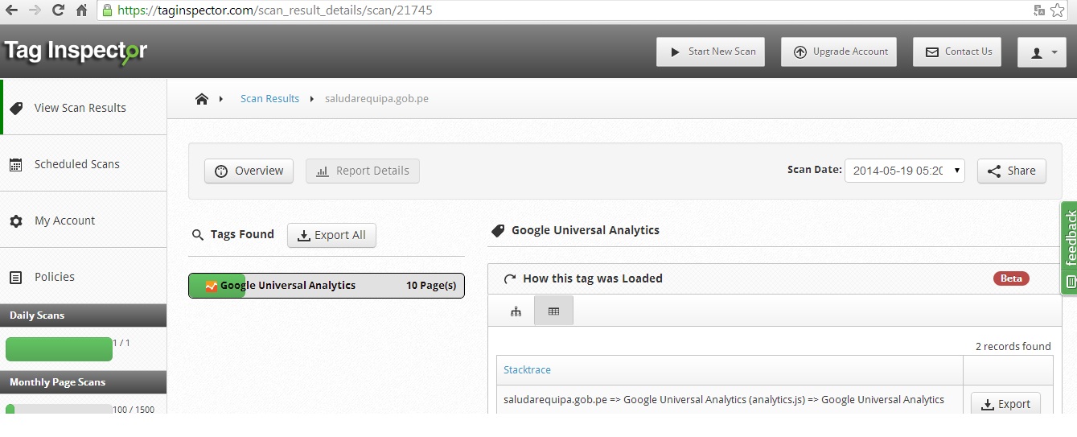Click the Share button
This screenshot has width=1077, height=437.
click(1011, 171)
